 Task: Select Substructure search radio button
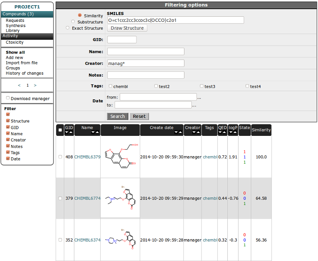click(x=73, y=21)
